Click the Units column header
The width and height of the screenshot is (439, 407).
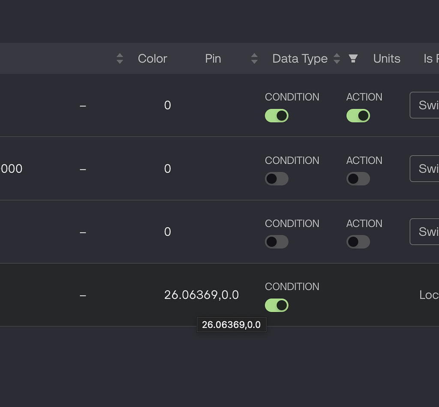point(386,58)
